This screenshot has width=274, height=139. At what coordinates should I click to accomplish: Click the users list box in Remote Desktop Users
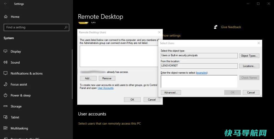(119, 56)
